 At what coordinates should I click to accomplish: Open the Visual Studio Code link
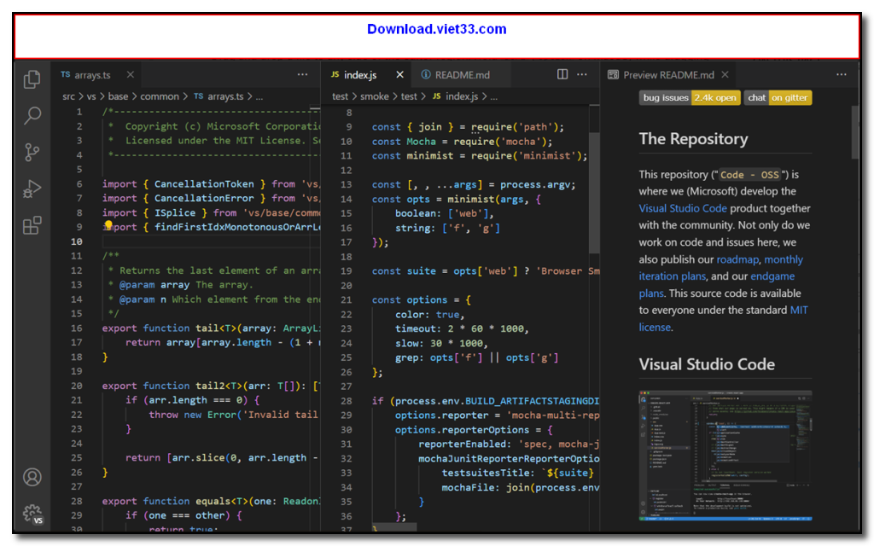pos(683,208)
